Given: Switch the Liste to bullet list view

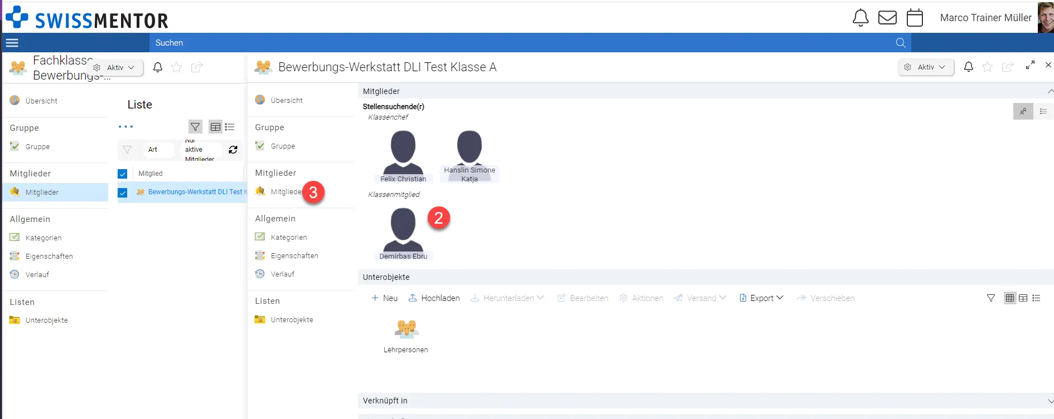Looking at the screenshot, I should [x=230, y=127].
